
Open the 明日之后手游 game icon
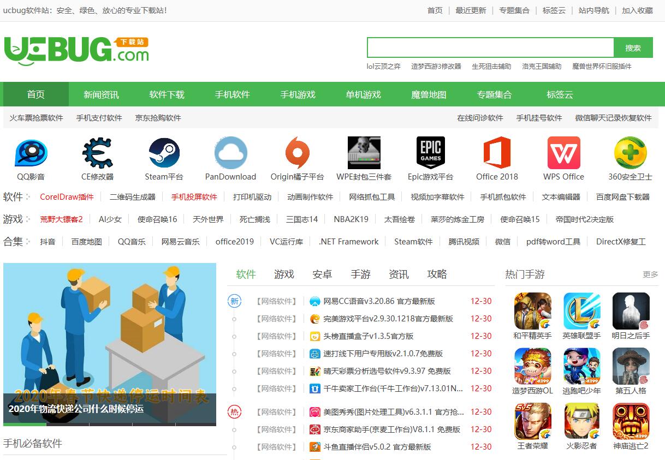(x=631, y=311)
